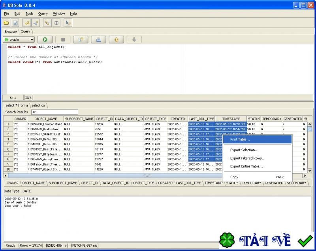Click the gray stop execution button
316x251 pixels.
coord(62,40)
